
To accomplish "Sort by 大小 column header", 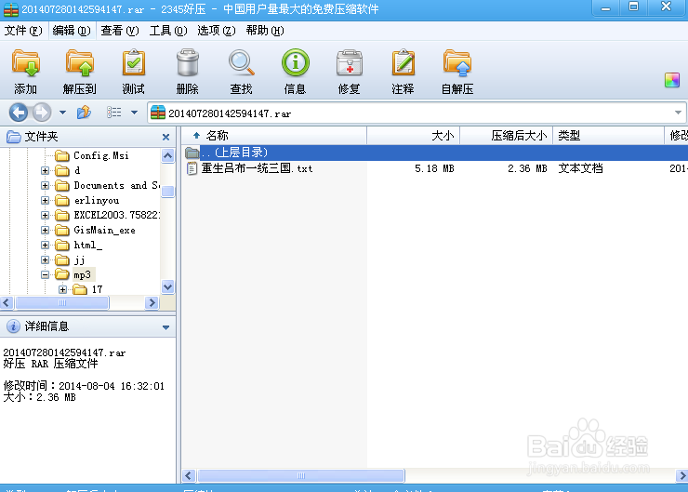I will point(414,136).
